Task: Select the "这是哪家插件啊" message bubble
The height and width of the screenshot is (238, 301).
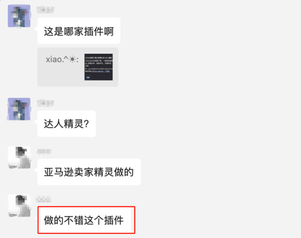Action: click(x=79, y=31)
